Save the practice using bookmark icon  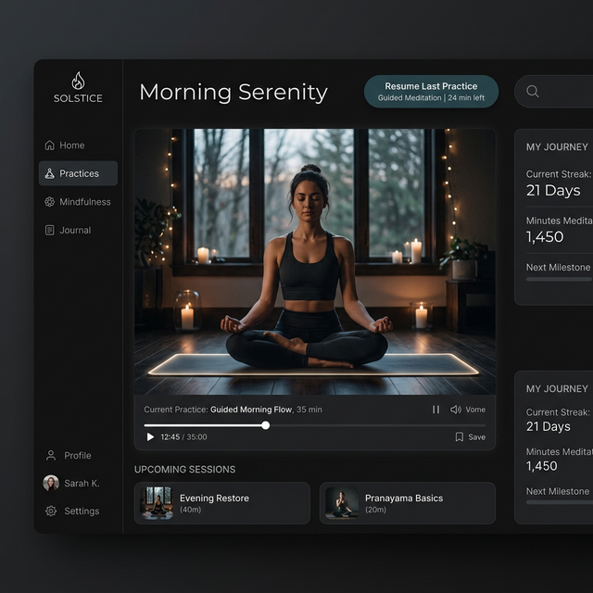click(x=460, y=437)
